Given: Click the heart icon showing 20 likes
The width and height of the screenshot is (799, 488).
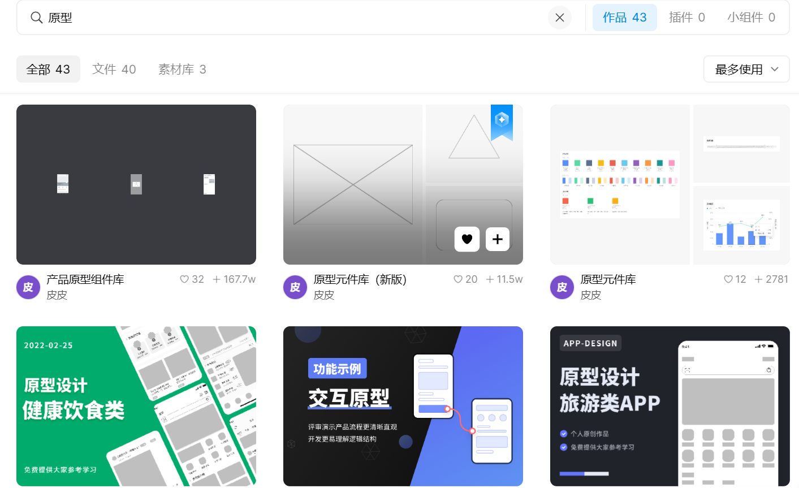Looking at the screenshot, I should (458, 279).
